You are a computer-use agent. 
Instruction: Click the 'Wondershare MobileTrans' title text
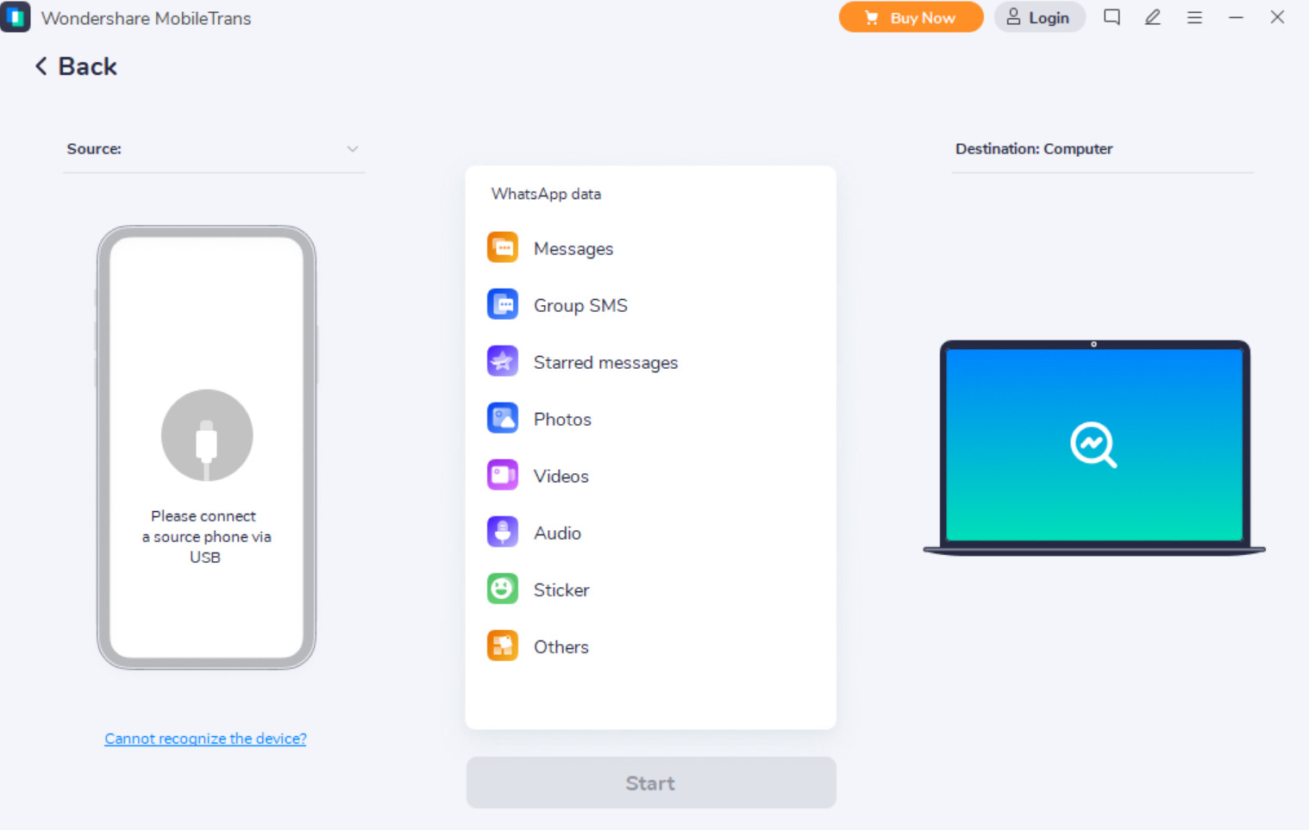click(x=146, y=18)
